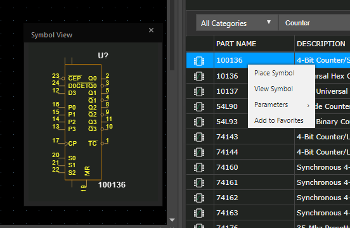Expand the Parameters submenu arrow
Viewport: 350px width, 228px height.
point(308,106)
